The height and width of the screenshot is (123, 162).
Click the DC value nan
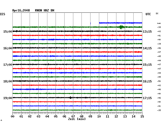(x=159, y=23)
